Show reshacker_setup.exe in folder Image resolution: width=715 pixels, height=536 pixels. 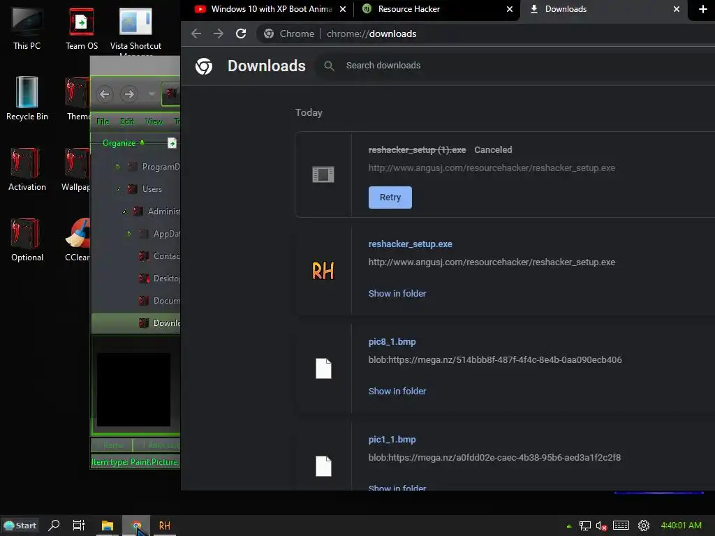(x=397, y=294)
